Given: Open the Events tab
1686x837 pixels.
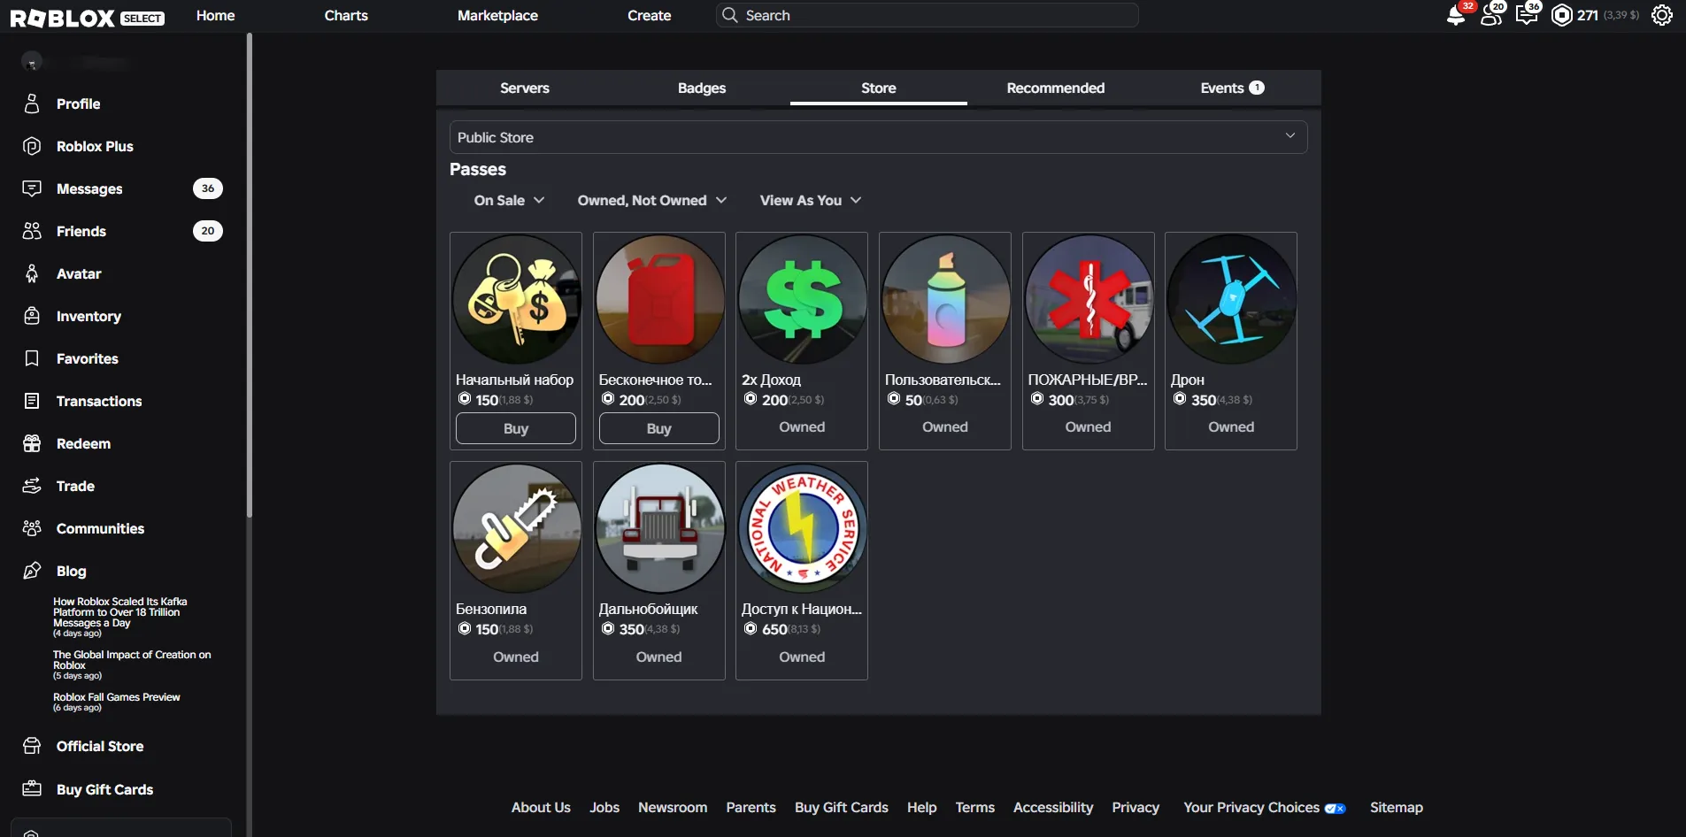Looking at the screenshot, I should [x=1232, y=88].
